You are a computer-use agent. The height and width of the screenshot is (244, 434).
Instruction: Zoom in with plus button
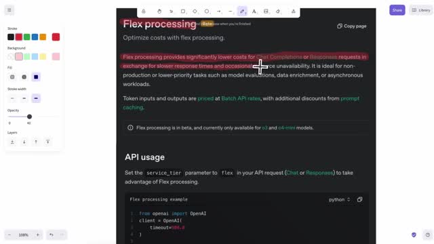click(38, 235)
